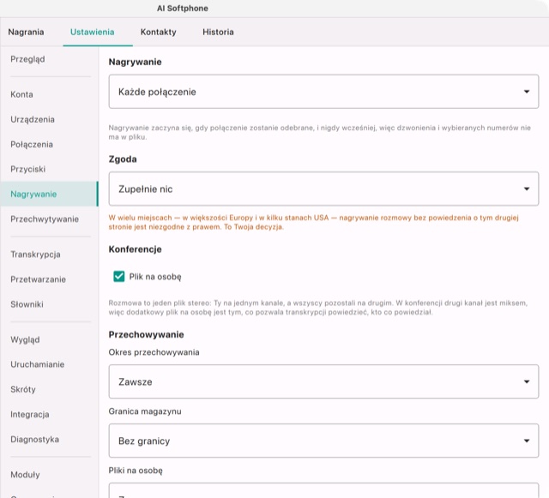Click the arrow of Zupełnie nic combo box

(526, 189)
